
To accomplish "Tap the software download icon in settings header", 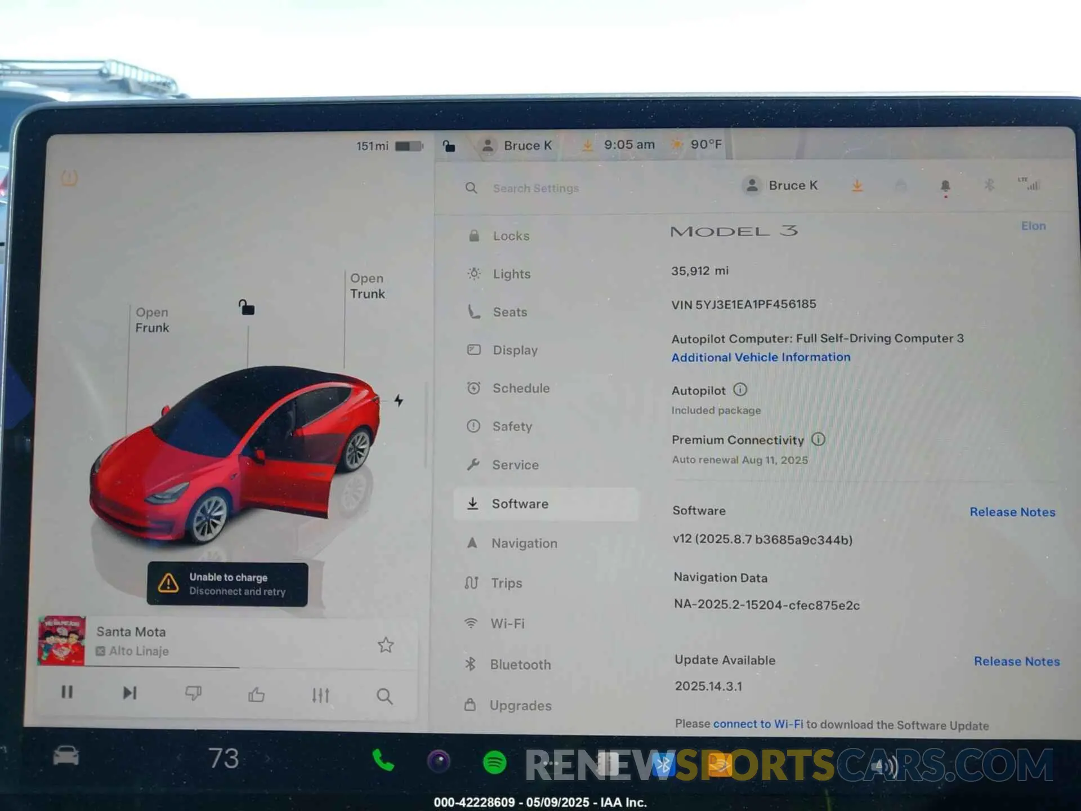I will pos(857,185).
